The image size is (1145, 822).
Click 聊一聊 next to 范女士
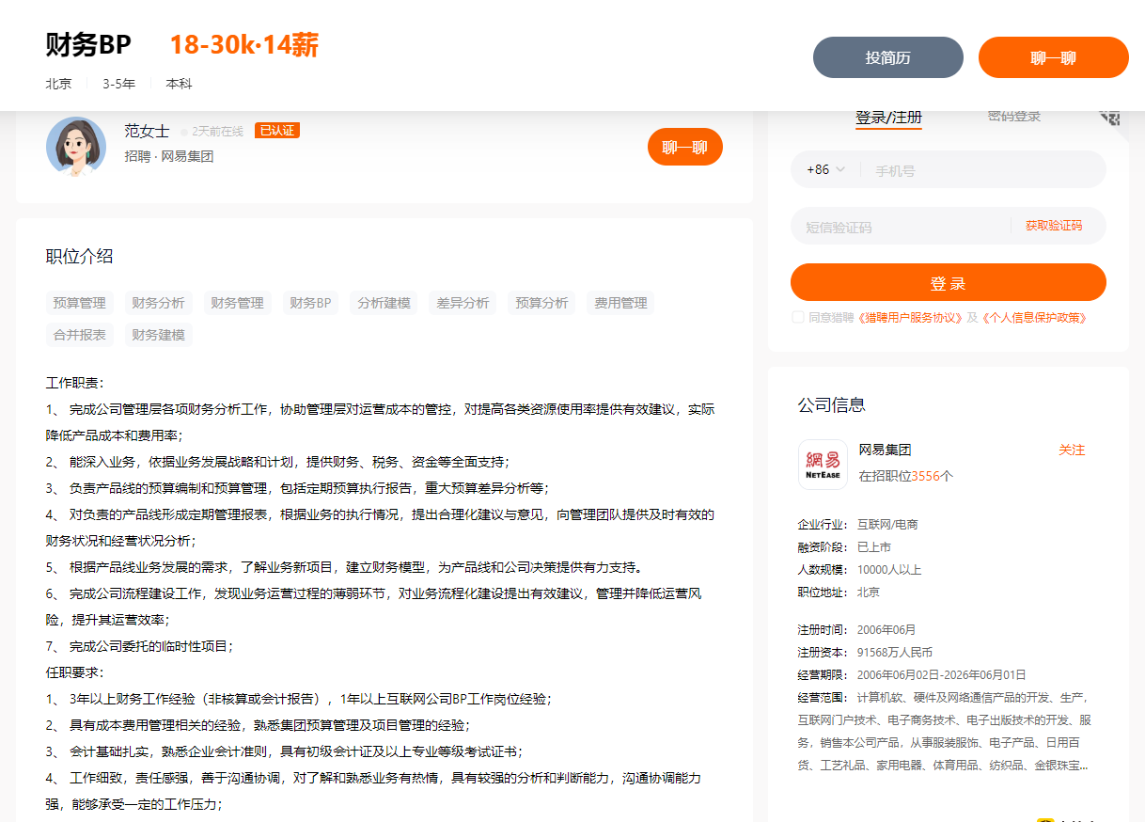[x=684, y=147]
